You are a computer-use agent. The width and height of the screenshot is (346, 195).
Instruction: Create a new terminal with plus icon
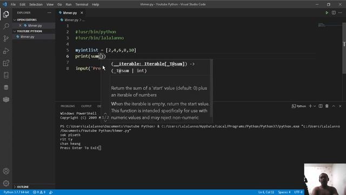[310, 106]
